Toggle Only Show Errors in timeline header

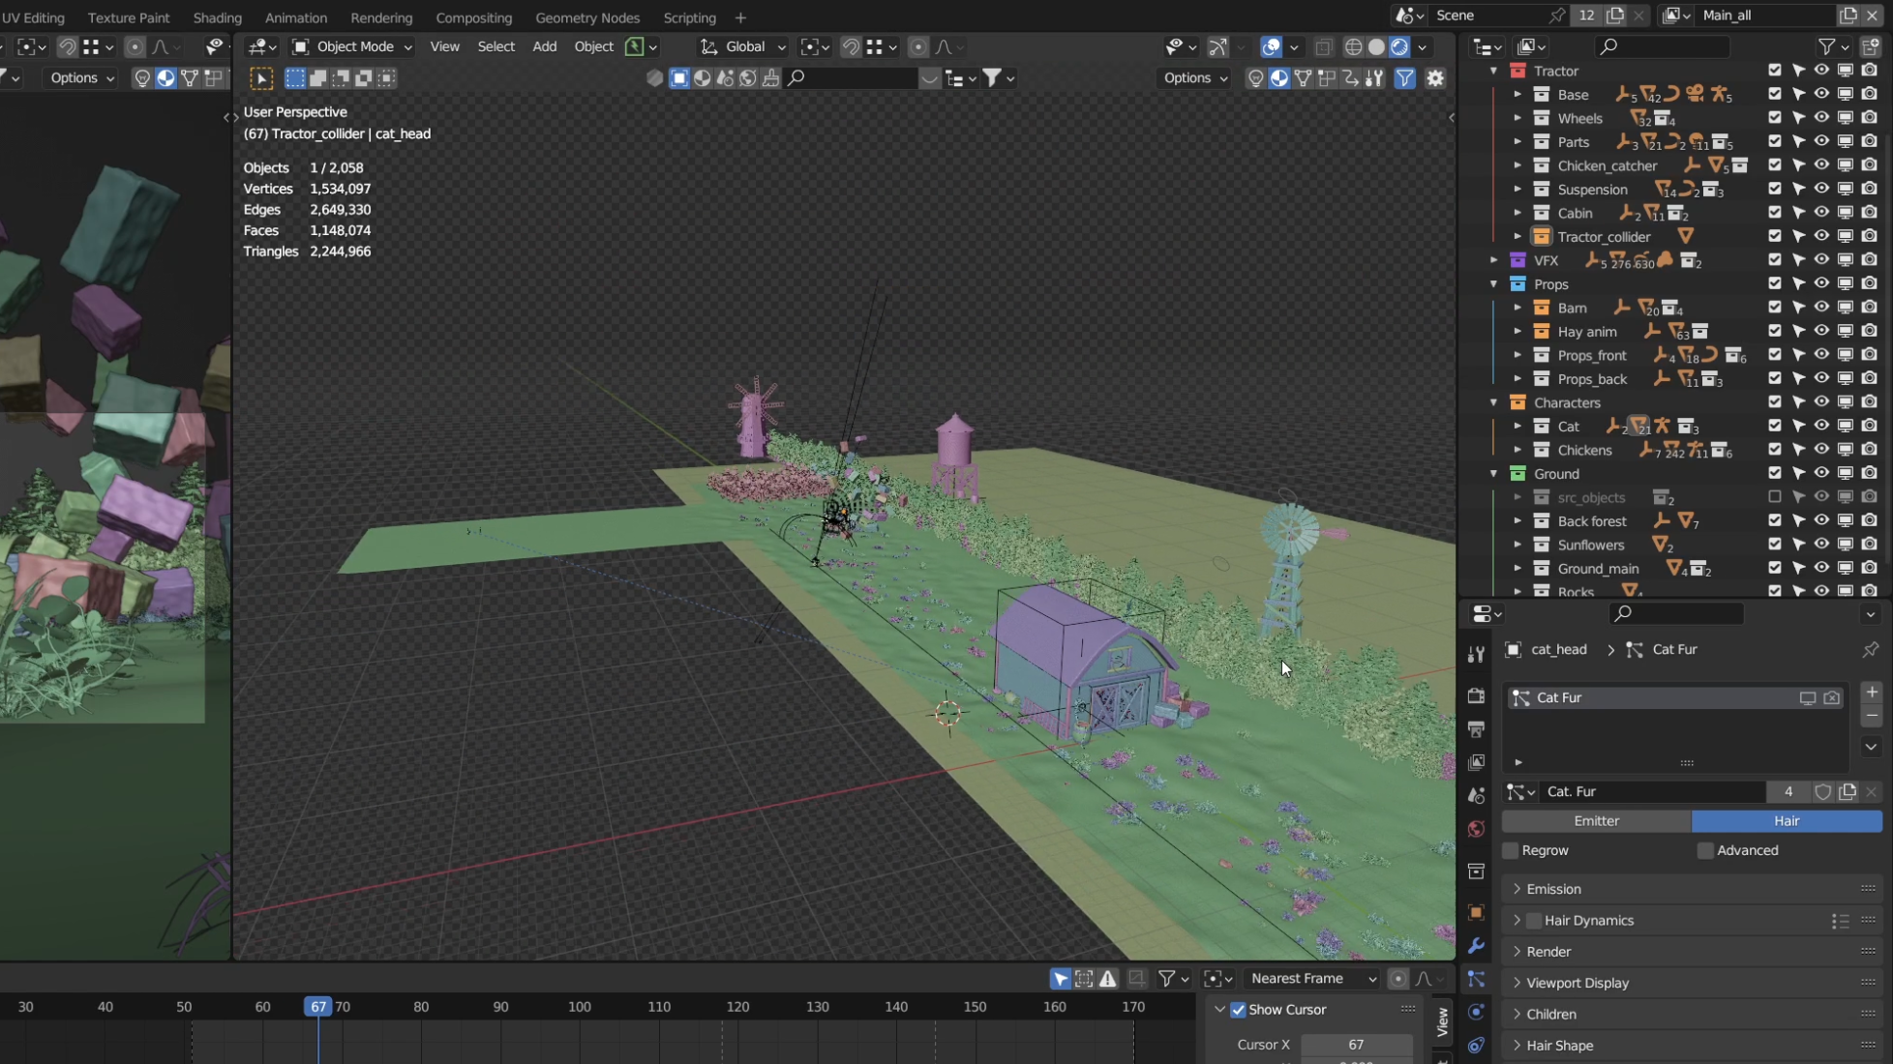point(1108,979)
